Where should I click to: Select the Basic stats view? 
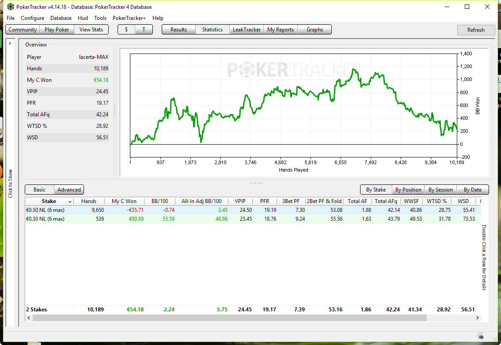(x=40, y=190)
